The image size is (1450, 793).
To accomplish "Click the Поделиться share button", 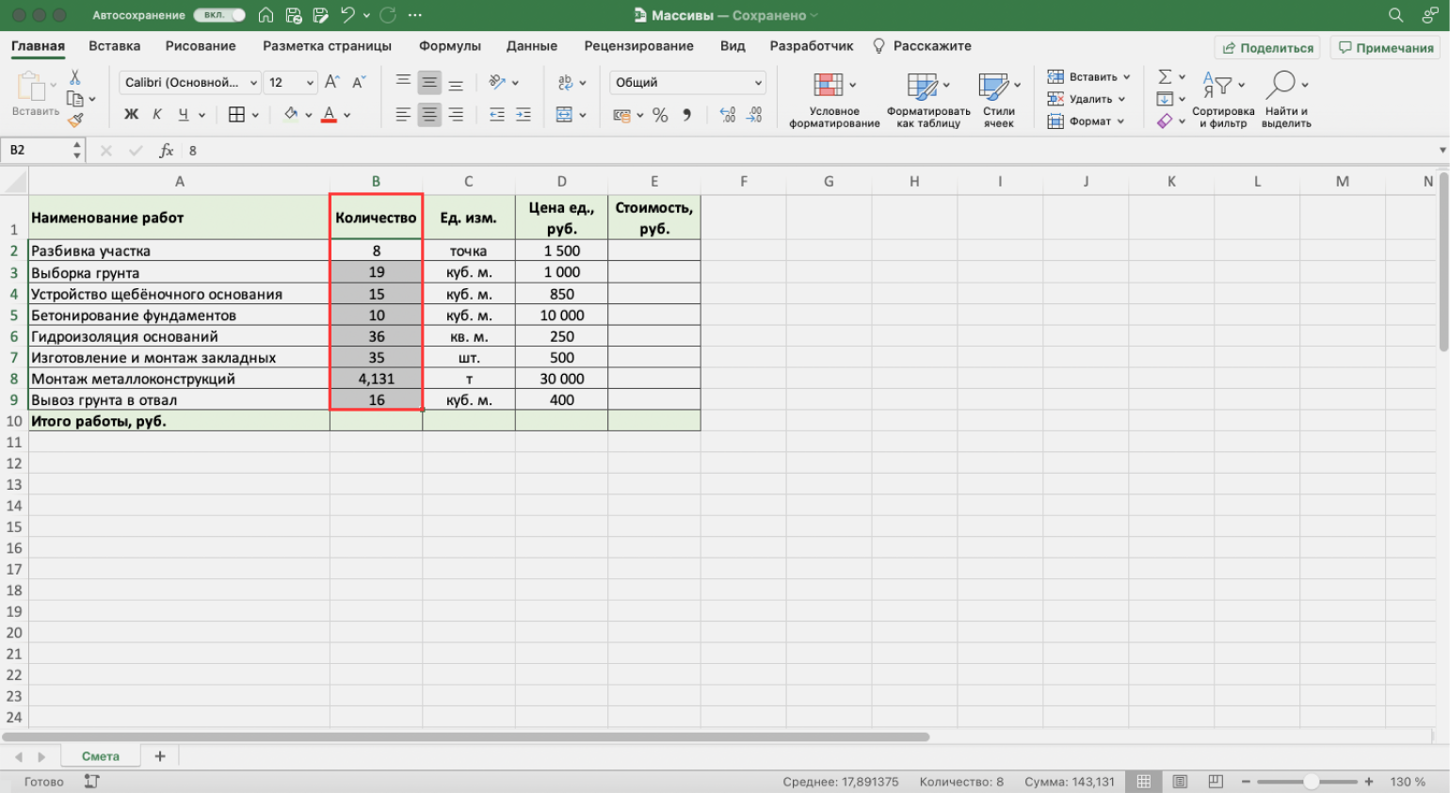I will tap(1267, 48).
